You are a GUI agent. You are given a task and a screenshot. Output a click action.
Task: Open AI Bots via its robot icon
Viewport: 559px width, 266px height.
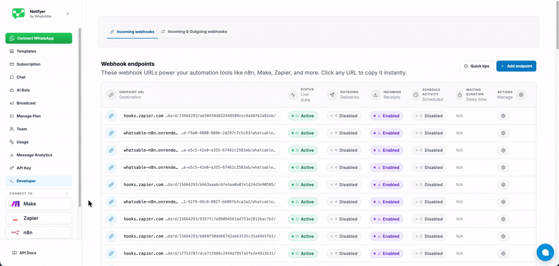click(12, 90)
